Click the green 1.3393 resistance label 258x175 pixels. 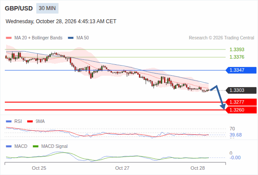click(237, 49)
